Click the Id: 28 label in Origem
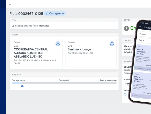The width and height of the screenshot is (151, 114). pos(16,46)
